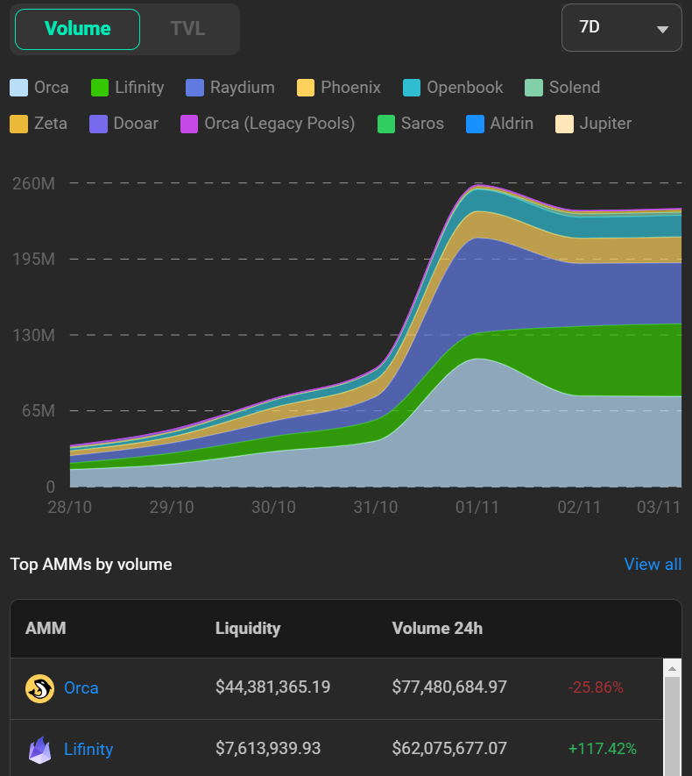Viewport: 692px width, 776px height.
Task: Toggle the Phoenix legend swatch
Action: (x=306, y=88)
